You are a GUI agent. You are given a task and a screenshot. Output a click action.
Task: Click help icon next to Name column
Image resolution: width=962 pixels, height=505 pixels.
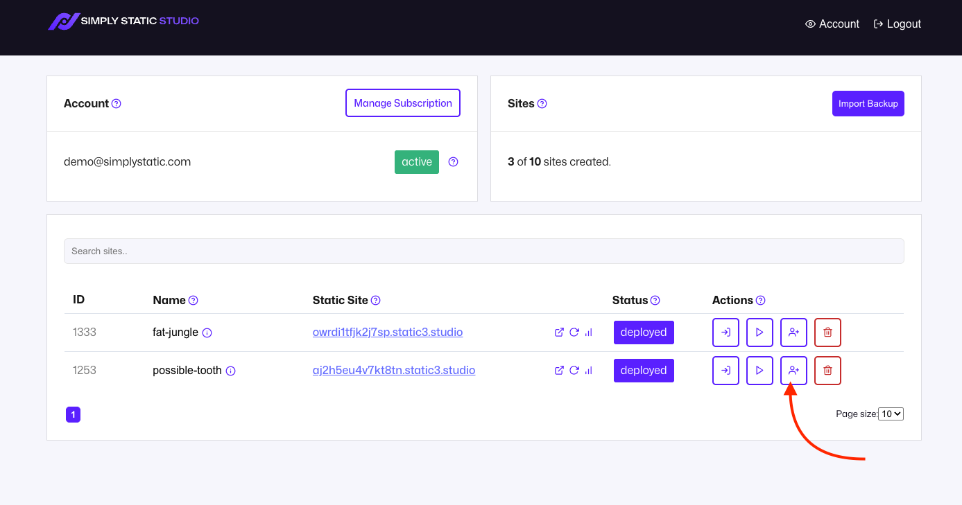(194, 301)
